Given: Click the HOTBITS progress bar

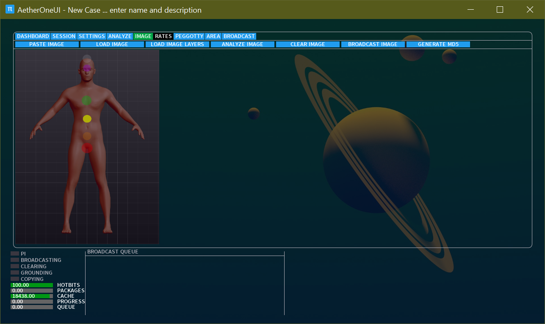Looking at the screenshot, I should 32,285.
